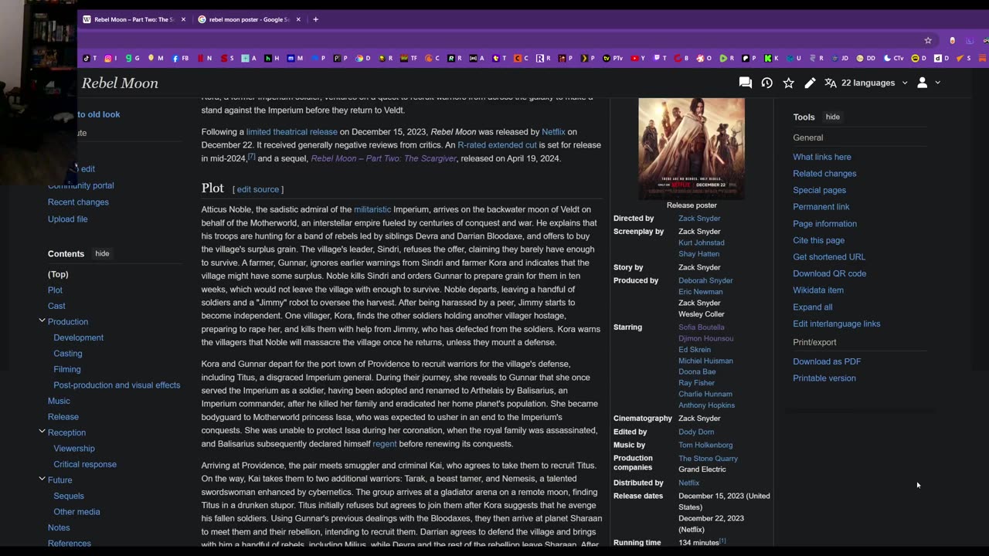Image resolution: width=989 pixels, height=556 pixels.
Task: Hide the Tools panel
Action: click(x=832, y=117)
